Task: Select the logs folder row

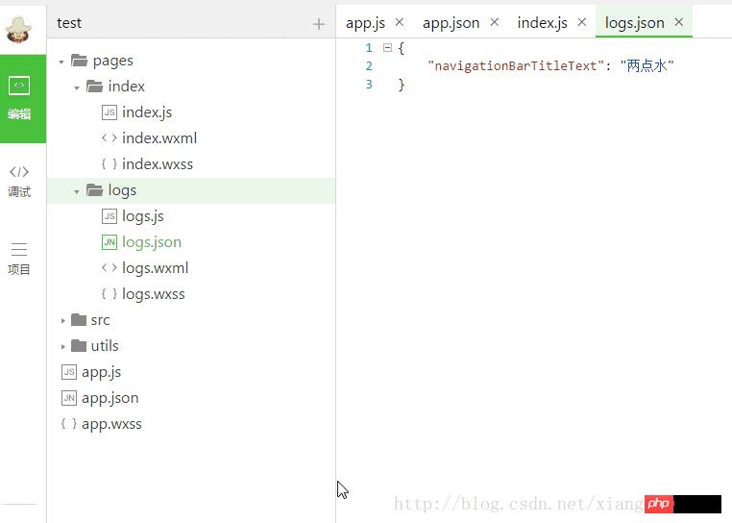Action: (122, 190)
